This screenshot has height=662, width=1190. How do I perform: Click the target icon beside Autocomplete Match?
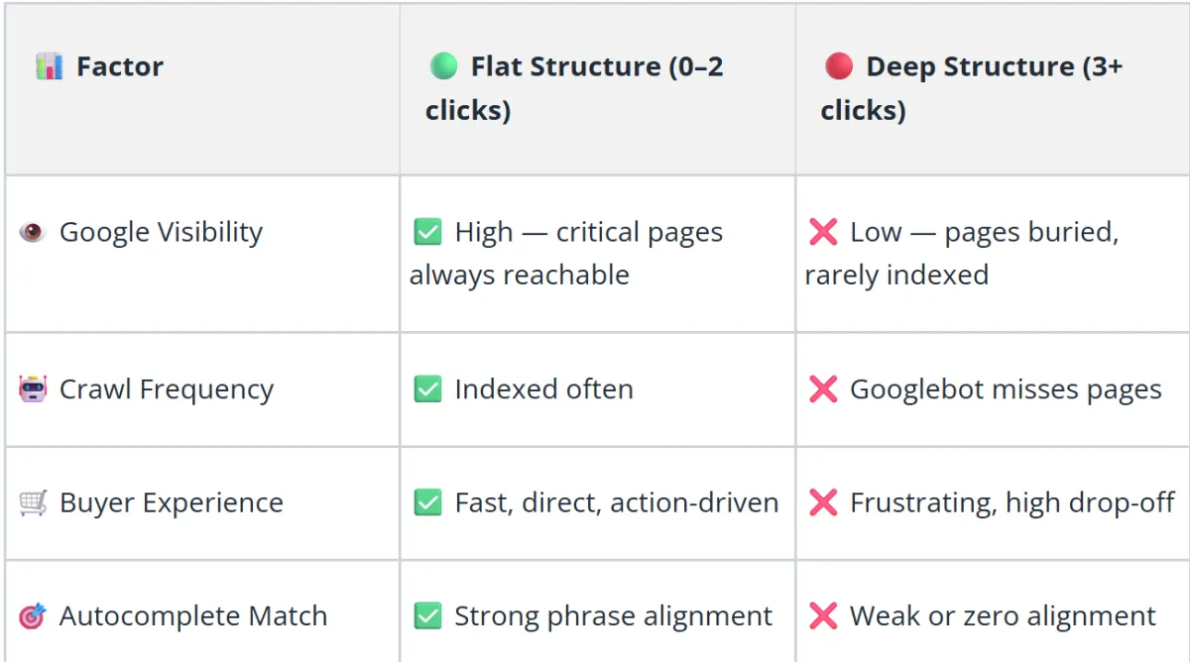coord(33,615)
